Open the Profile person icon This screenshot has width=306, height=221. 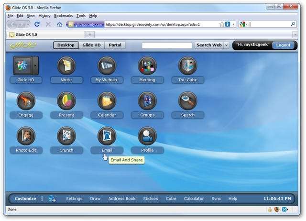147,136
